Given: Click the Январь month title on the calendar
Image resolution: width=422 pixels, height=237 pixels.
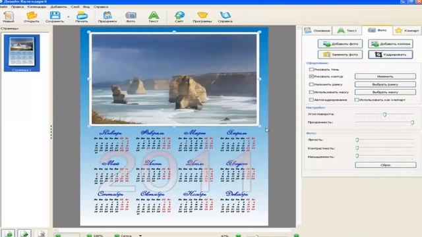Looking at the screenshot, I should point(111,133).
